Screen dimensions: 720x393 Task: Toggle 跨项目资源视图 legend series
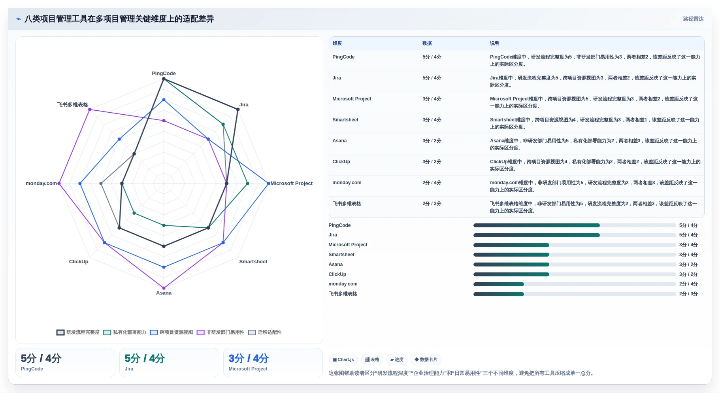point(172,333)
